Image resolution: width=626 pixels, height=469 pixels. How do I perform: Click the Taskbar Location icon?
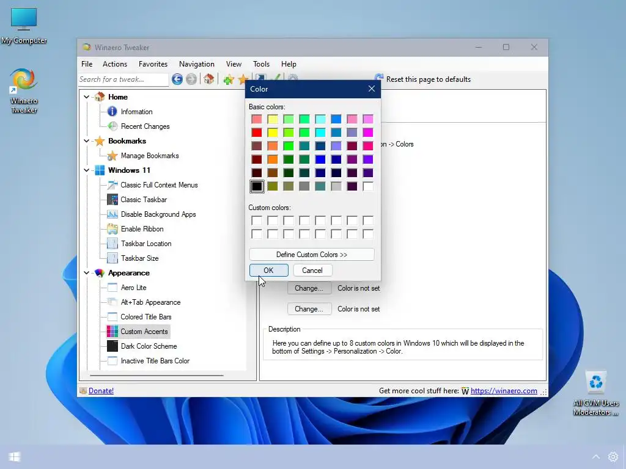112,243
